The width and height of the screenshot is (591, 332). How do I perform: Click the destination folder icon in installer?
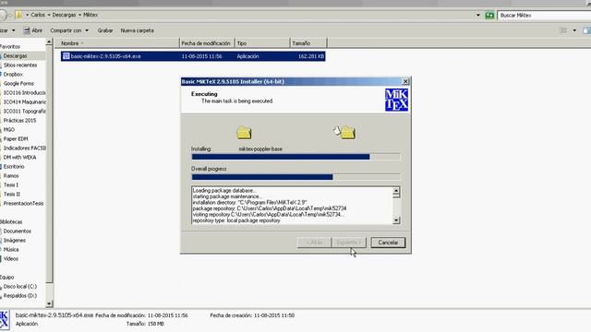point(344,133)
